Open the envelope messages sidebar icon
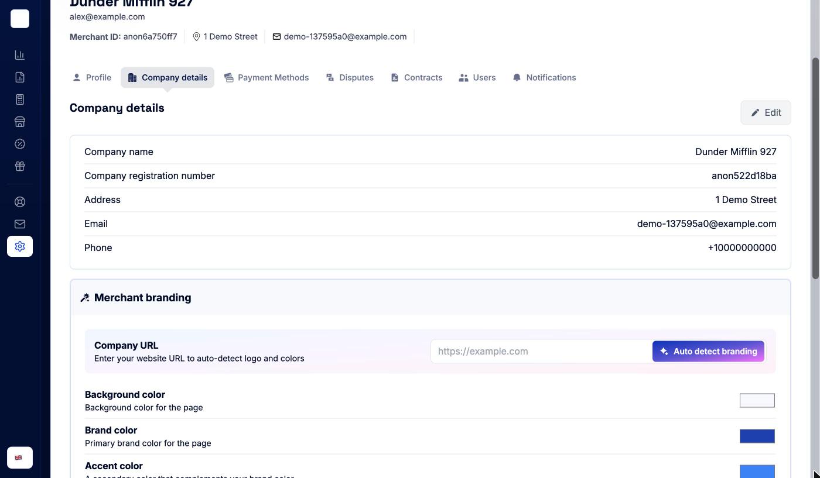The height and width of the screenshot is (478, 820). [x=20, y=224]
